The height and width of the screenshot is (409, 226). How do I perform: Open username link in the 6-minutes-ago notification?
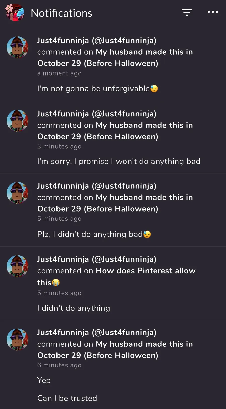[97, 332]
